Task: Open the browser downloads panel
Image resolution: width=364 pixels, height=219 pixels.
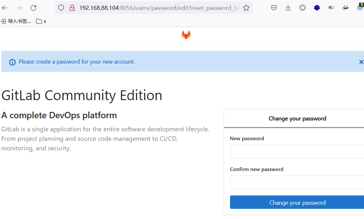Action: (x=288, y=8)
